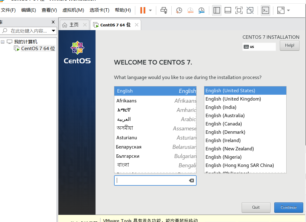Open the 文件(F) menu
The width and height of the screenshot is (306, 222).
click(x=8, y=10)
